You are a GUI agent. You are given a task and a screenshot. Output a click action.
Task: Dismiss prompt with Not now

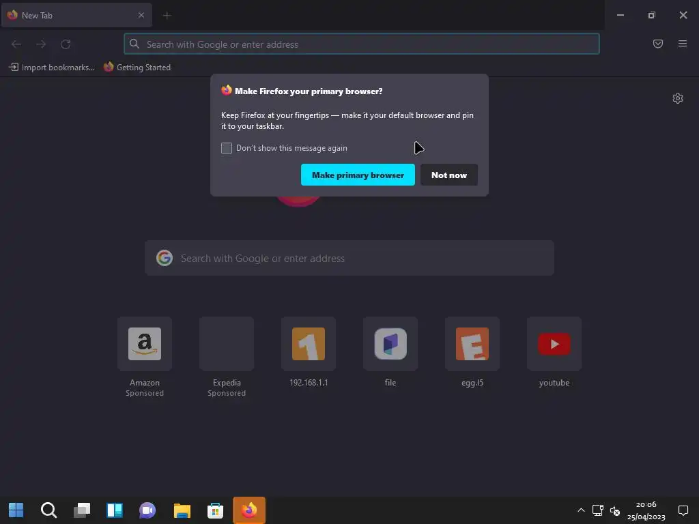[449, 175]
